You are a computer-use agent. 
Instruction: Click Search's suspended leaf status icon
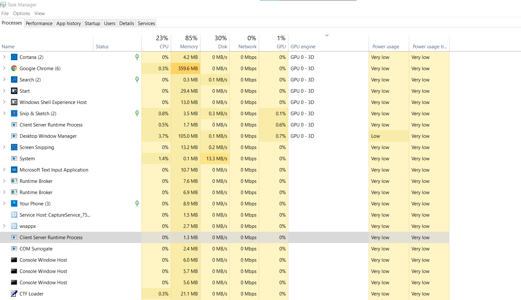tap(137, 80)
